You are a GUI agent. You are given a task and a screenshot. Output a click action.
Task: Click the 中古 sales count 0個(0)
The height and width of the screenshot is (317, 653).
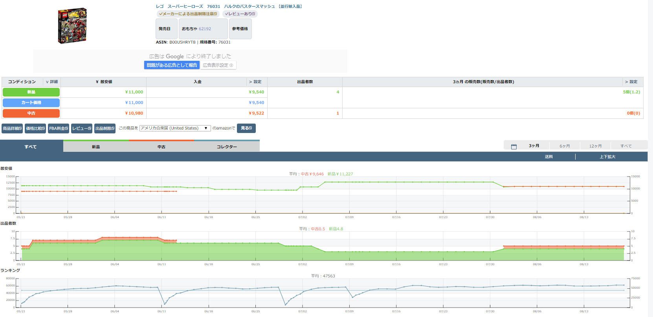[x=633, y=113]
